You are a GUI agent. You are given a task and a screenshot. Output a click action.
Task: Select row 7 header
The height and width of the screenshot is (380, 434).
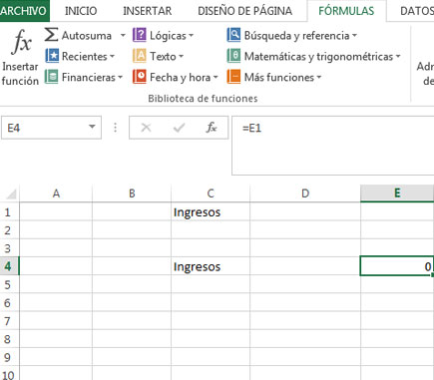point(9,321)
